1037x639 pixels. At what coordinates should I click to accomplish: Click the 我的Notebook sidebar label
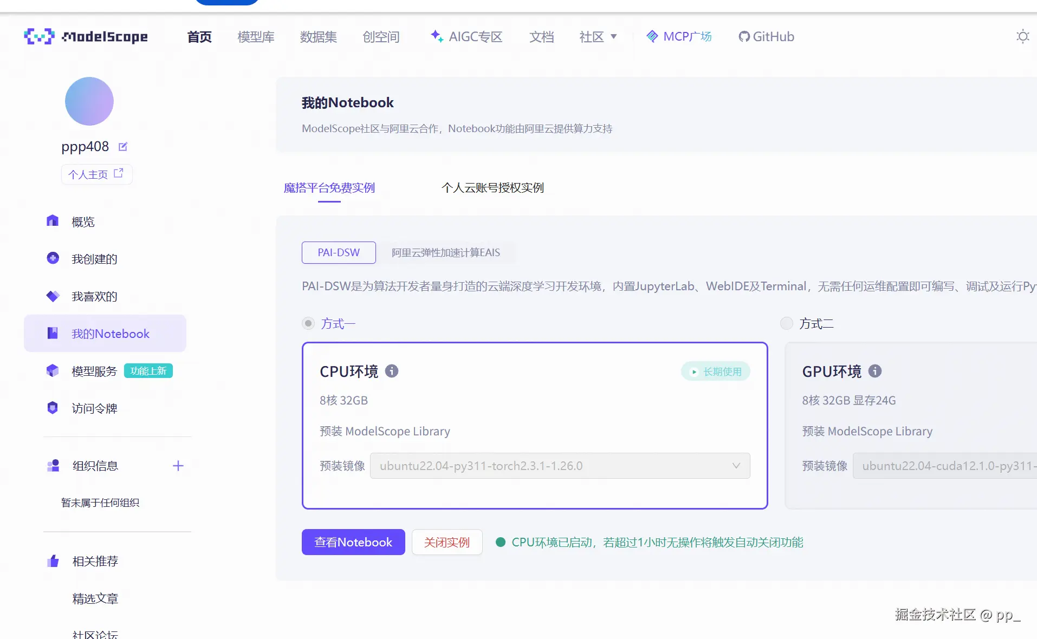[x=111, y=334]
